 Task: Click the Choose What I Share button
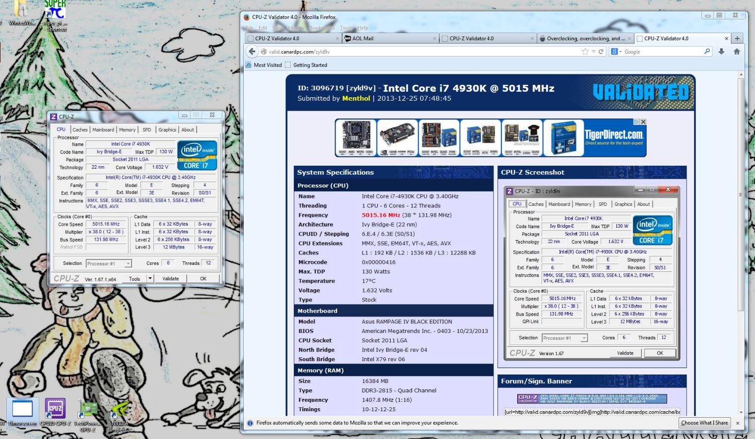(704, 423)
